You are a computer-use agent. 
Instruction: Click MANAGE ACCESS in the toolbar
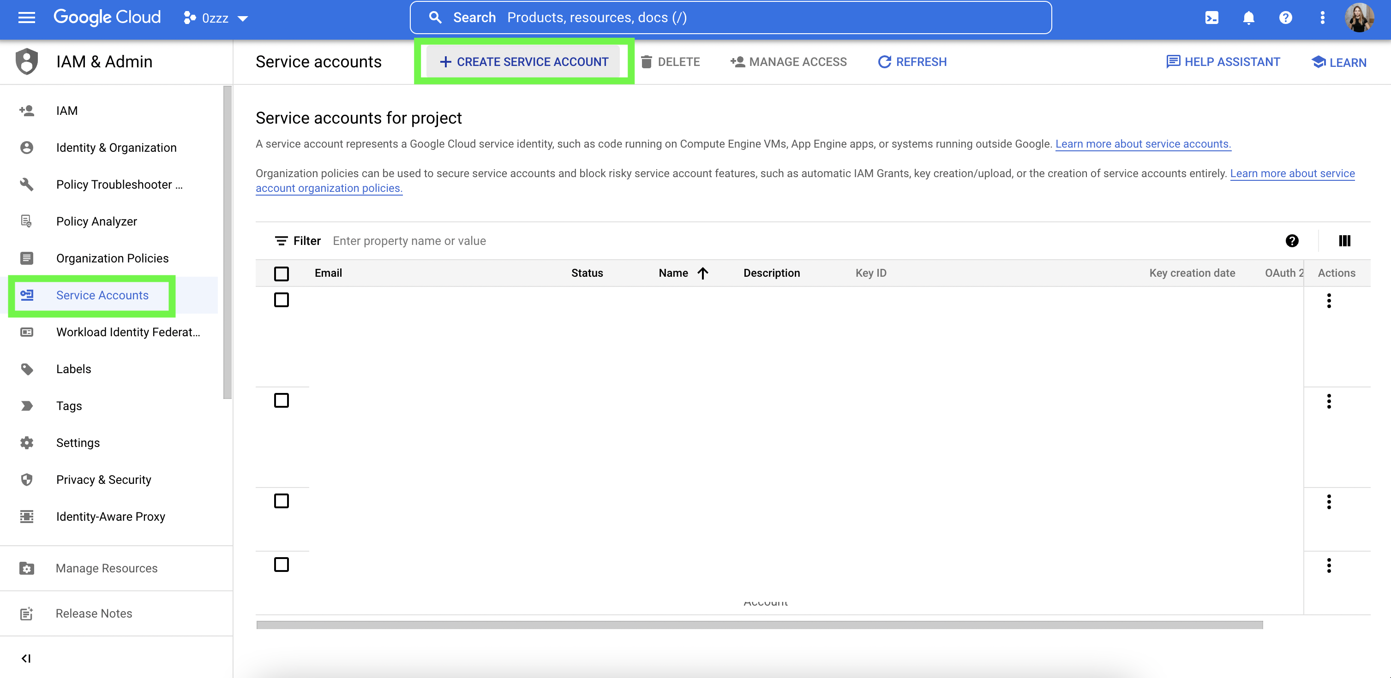click(788, 61)
